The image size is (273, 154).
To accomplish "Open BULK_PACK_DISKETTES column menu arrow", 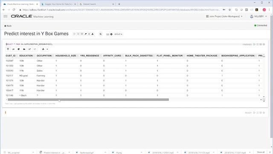I will (154, 56).
